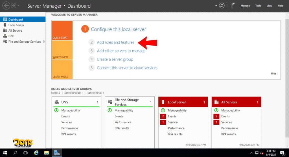Screen dimensions: 289x157
Task: Show hidden system tray icons
Action: [251, 153]
